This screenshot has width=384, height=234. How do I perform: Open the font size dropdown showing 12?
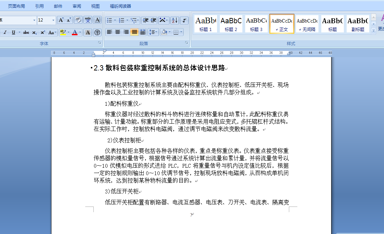coord(53,20)
